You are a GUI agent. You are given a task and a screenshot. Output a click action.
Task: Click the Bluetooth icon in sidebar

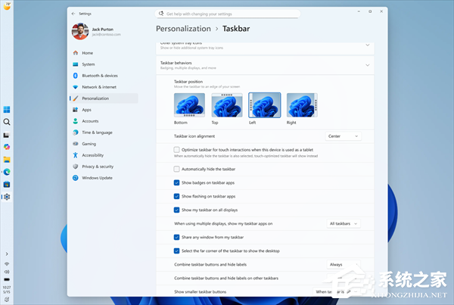point(76,76)
